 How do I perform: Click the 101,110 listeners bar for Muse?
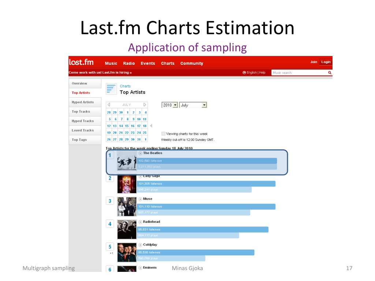206,207
